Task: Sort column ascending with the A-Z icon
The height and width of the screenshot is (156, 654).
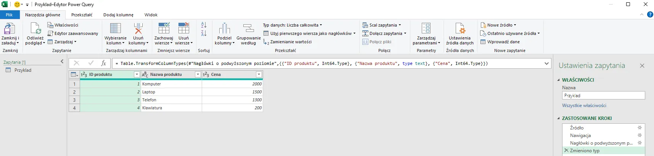Action: [204, 25]
